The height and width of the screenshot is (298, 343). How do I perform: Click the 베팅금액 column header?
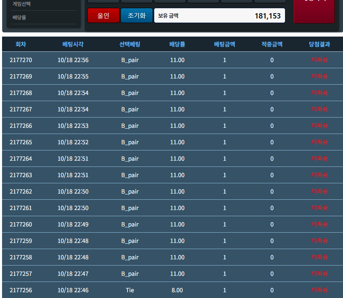(x=225, y=44)
